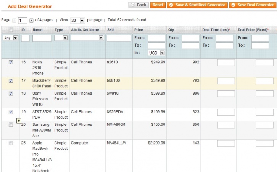The width and height of the screenshot is (277, 172).
Task: Open the Any selection filter dropdown
Action: [10, 38]
